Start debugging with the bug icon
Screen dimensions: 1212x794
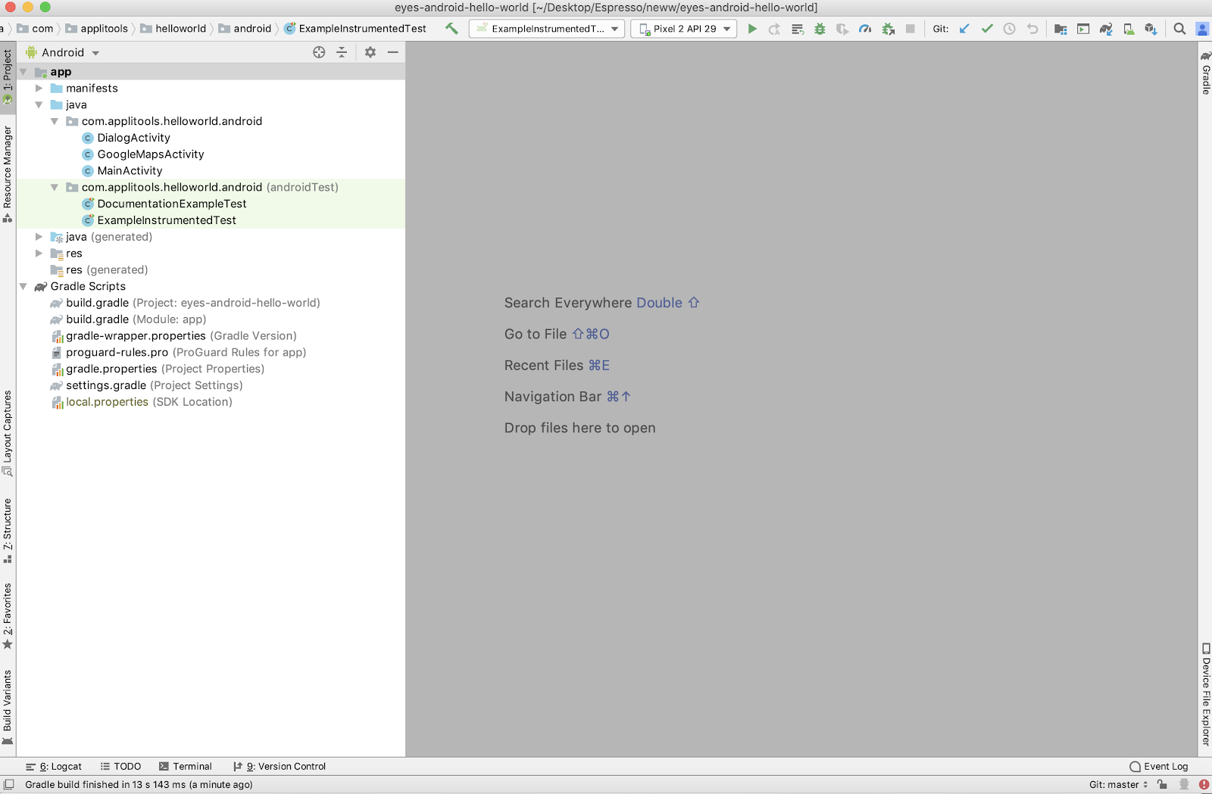click(820, 29)
